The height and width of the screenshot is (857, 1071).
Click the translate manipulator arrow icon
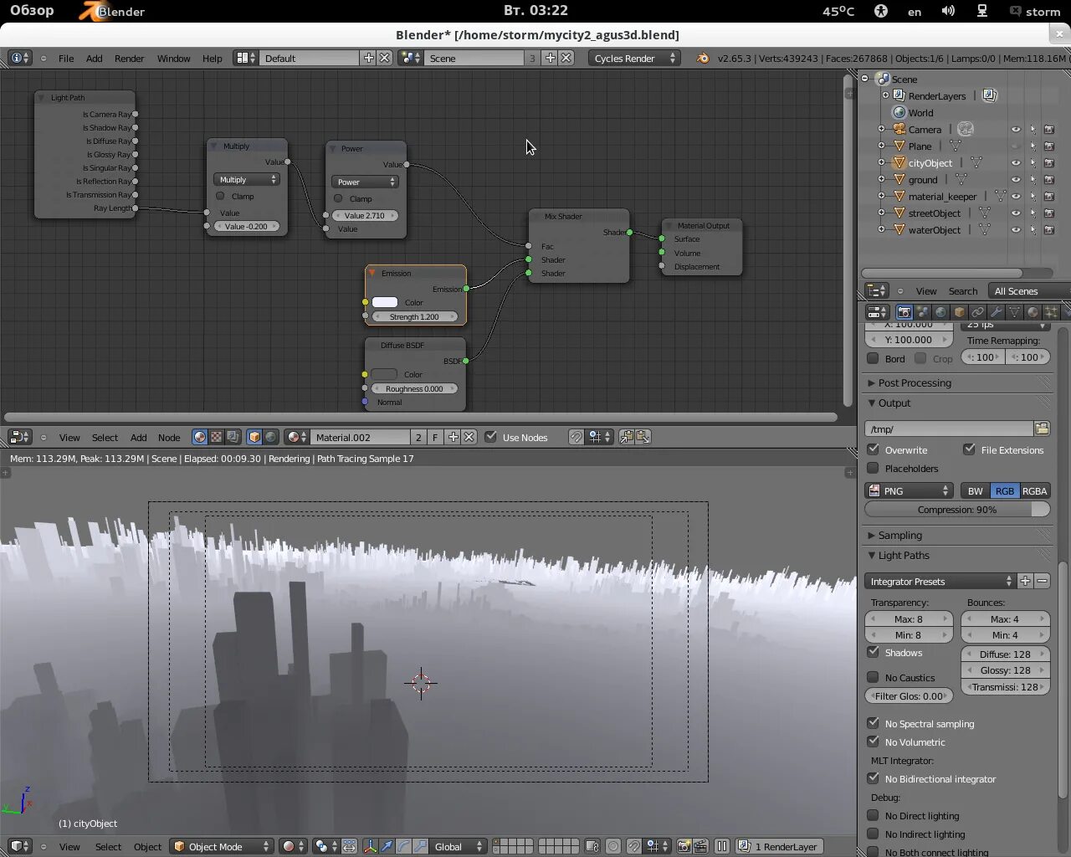386,846
